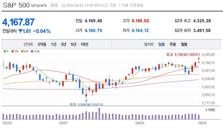Click the calendar icon beside the timestamp

tap(63, 6)
